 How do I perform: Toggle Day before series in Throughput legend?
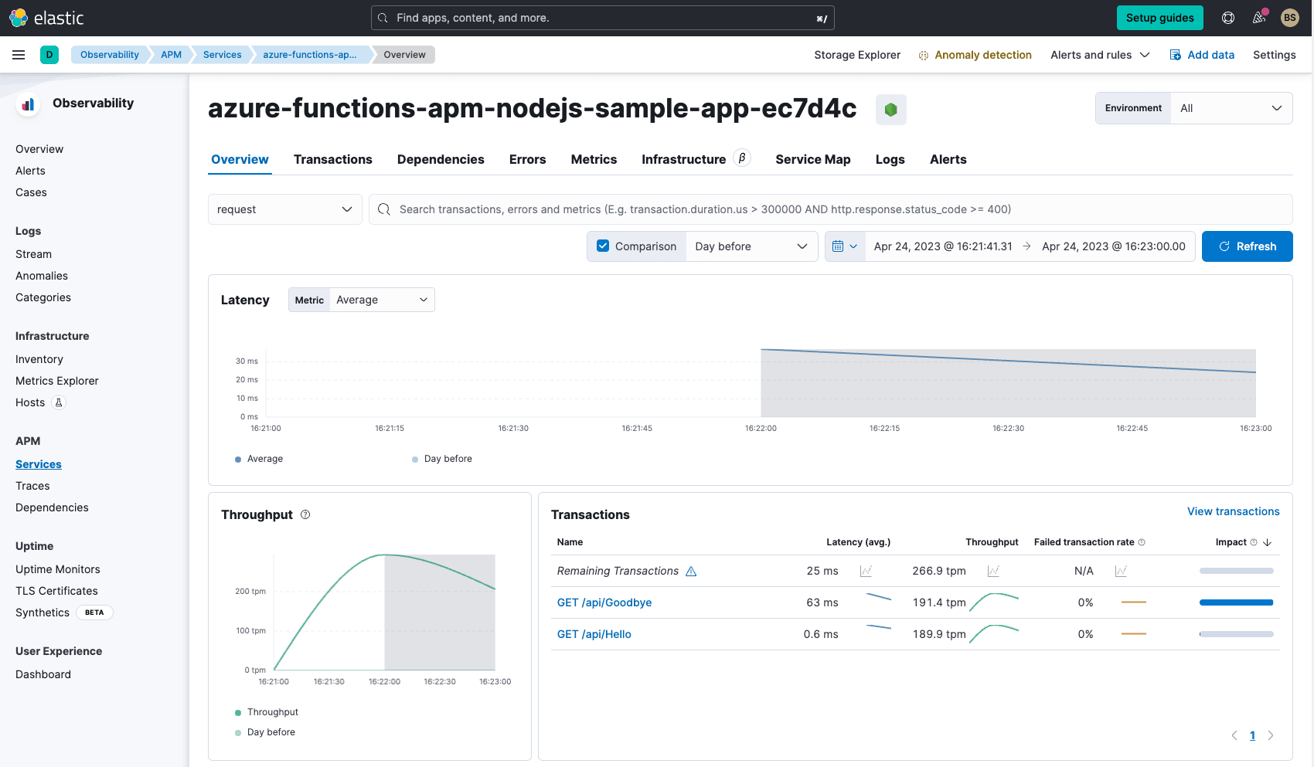coord(271,732)
